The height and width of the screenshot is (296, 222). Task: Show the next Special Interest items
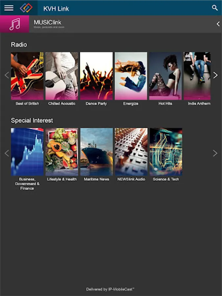[x=215, y=153]
